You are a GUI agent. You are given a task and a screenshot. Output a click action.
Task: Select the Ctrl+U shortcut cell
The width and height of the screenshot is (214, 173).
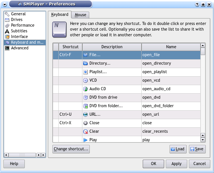pyautogui.click(x=70, y=115)
